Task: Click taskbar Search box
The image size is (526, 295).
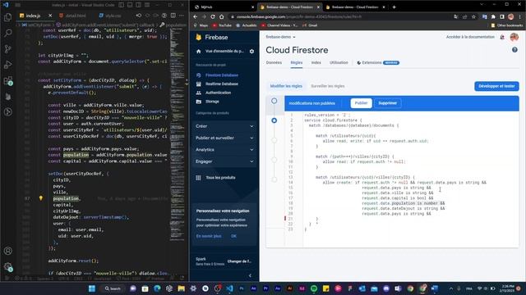Action: coord(113,288)
